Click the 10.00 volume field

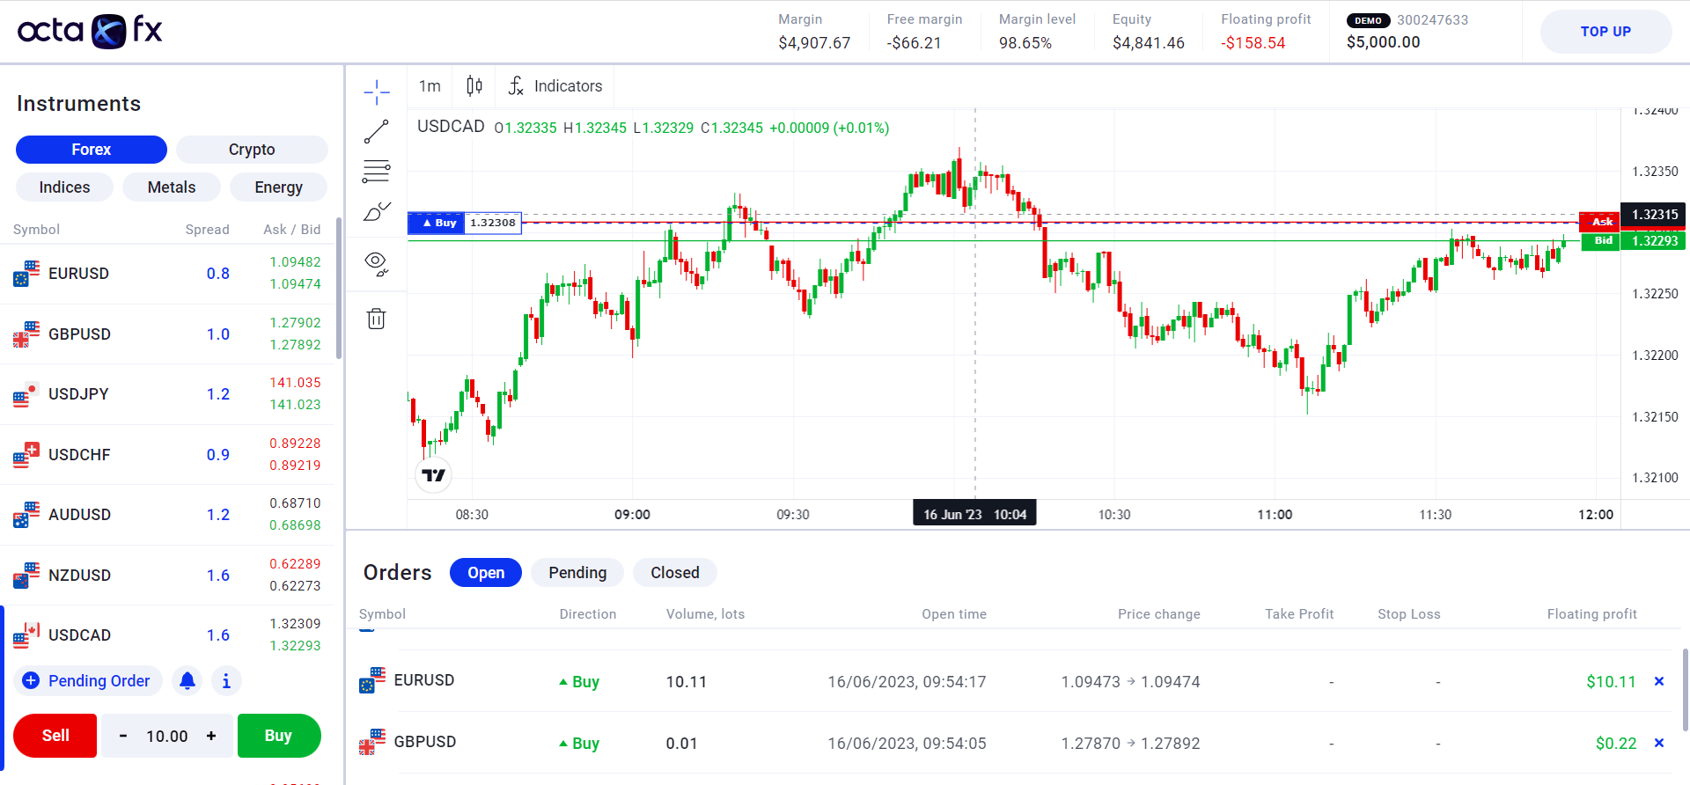coord(167,736)
